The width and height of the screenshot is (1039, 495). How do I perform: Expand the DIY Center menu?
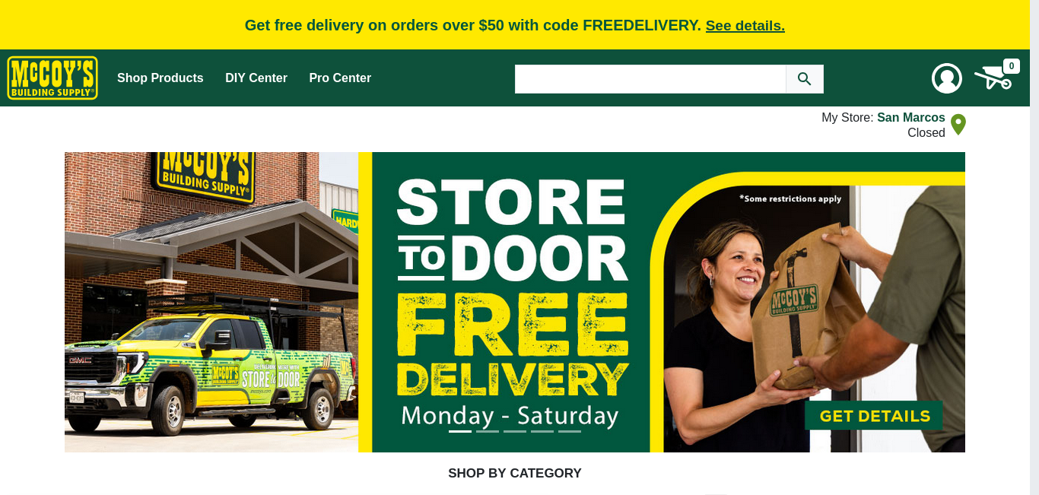pyautogui.click(x=256, y=78)
